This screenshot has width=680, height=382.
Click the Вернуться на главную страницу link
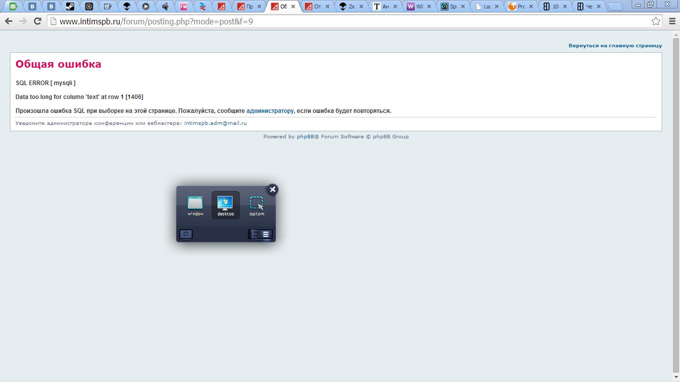pyautogui.click(x=615, y=45)
